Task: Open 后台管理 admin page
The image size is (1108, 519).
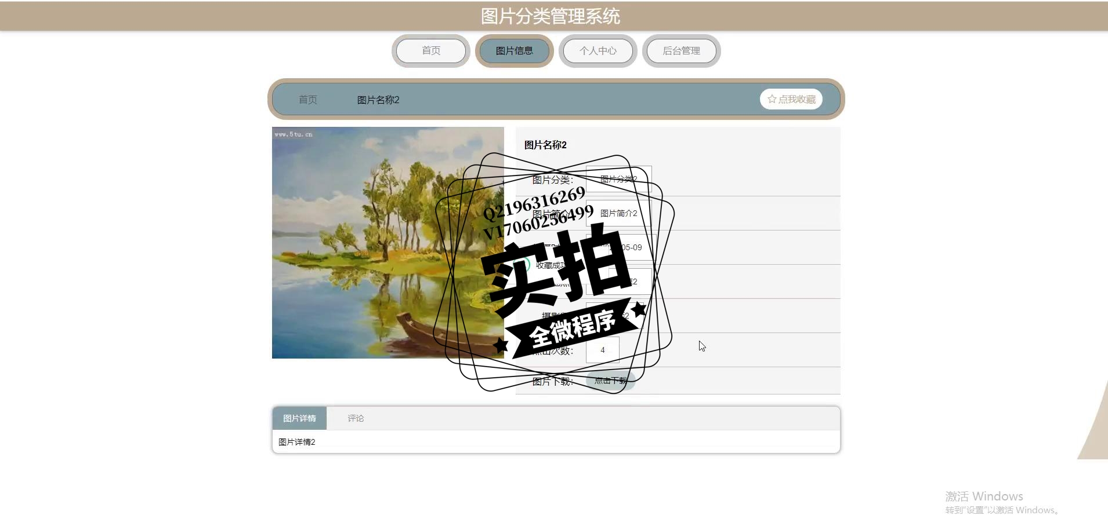Action: 682,51
